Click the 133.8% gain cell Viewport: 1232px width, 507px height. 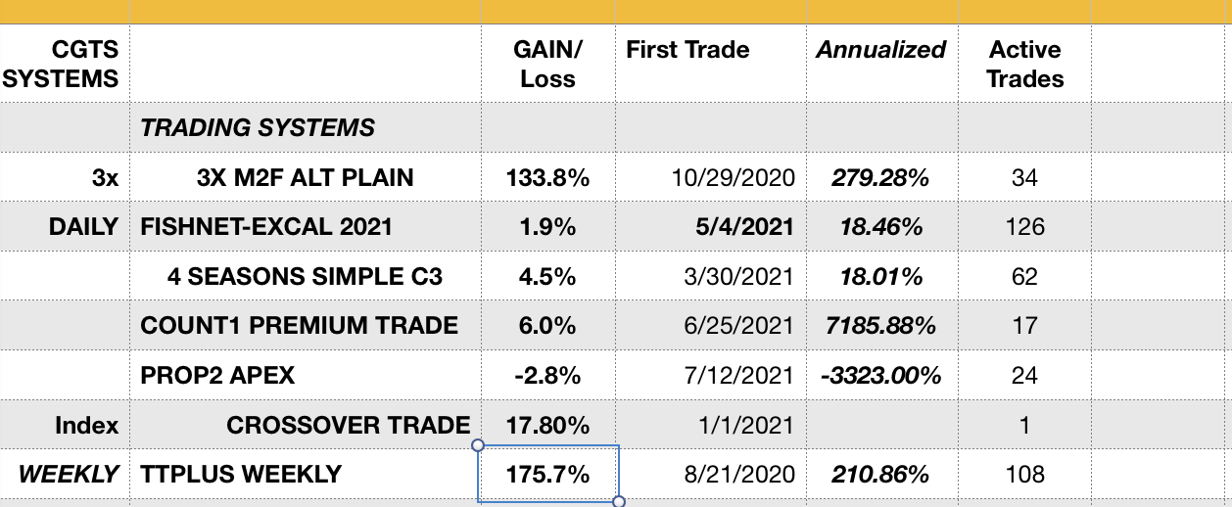click(547, 177)
